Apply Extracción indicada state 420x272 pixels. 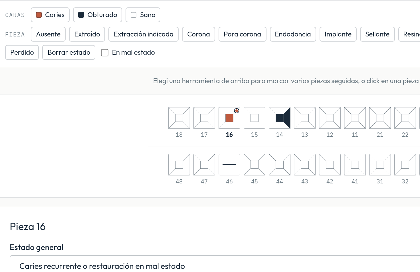coord(144,34)
